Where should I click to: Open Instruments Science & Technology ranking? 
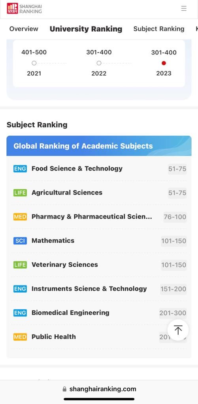point(99,288)
